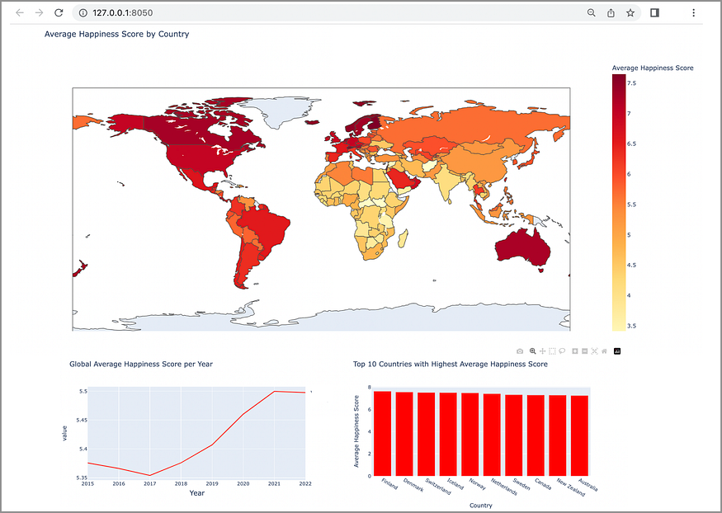Screen dimensions: 722x513
Task: Click the Finland bar in top 10 chart
Action: point(382,433)
